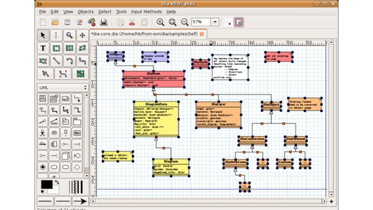Swap foreground and background colors
Viewport: 373px width, 210px height.
point(57,182)
